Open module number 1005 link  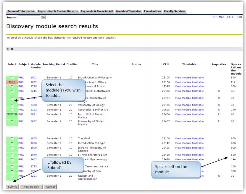coord(34,138)
